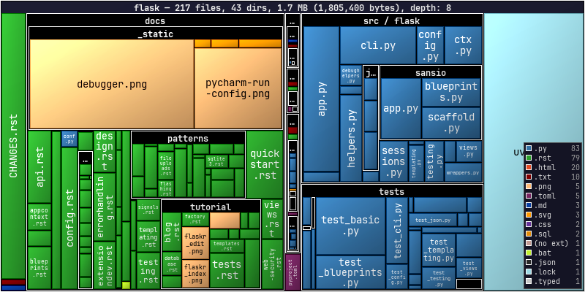Click the tutorial directory header
Image resolution: width=585 pixels, height=292 pixels.
tap(211, 207)
